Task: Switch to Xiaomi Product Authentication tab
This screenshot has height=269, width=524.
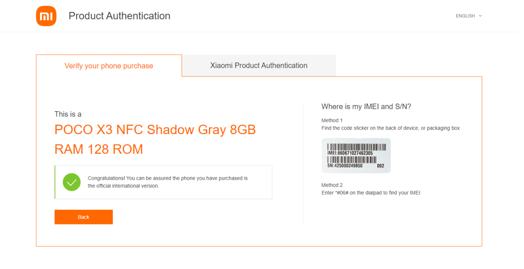Action: click(x=259, y=66)
